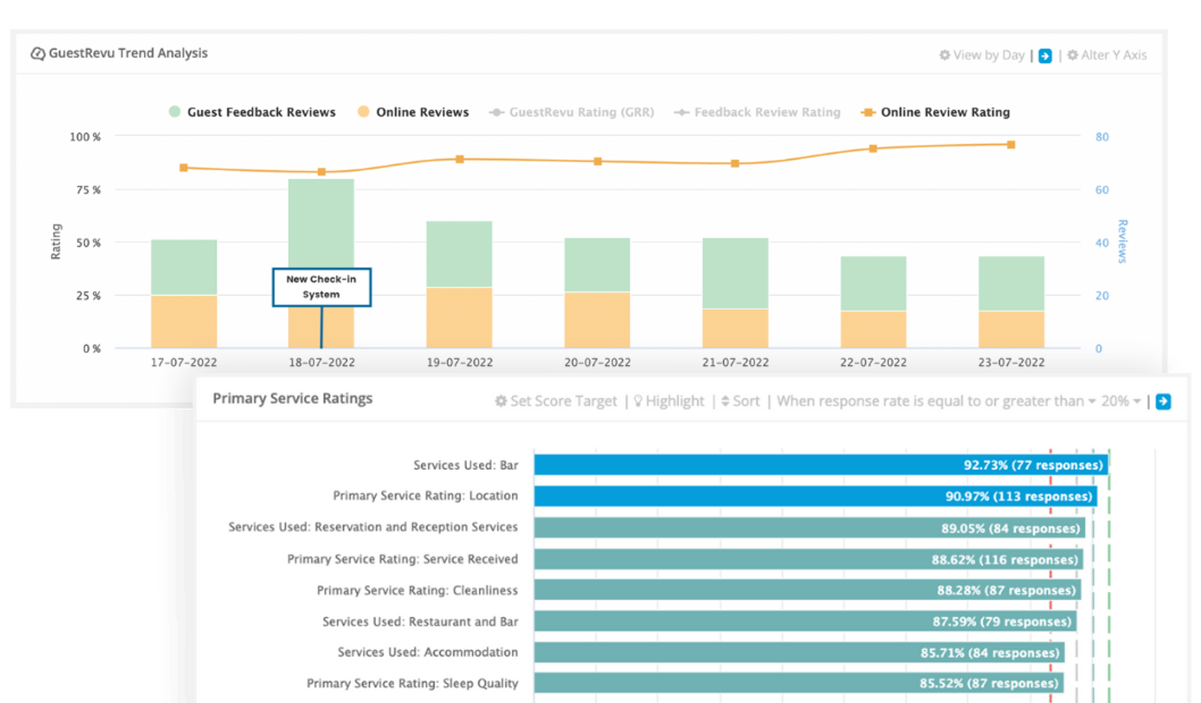Screen dimensions: 1201x703
Task: Click the gear icon beside View by Day
Action: coord(944,55)
